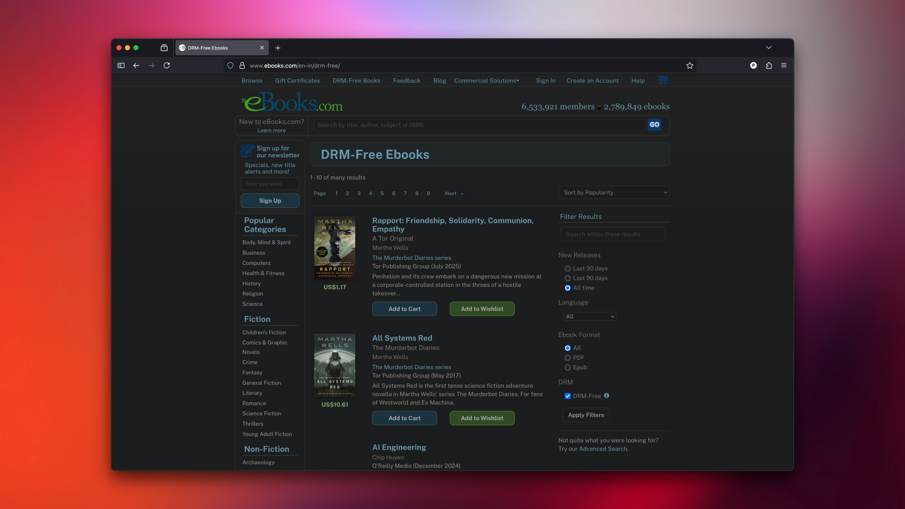The height and width of the screenshot is (509, 905).
Task: Open Gift Certificates in nav bar
Action: pos(297,81)
